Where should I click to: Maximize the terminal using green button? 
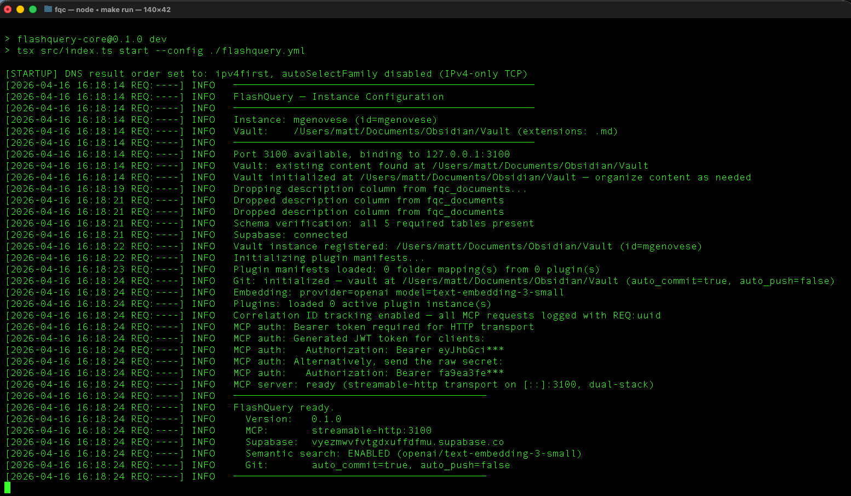(33, 9)
